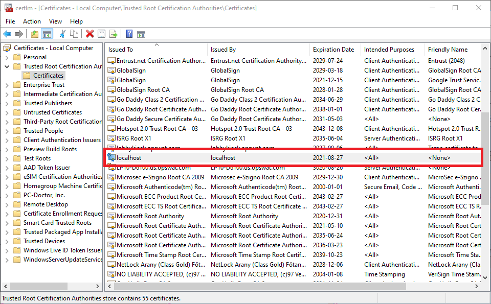Sort by Intended Purposes column header
Viewport: 491px width, 304px height.
pyautogui.click(x=393, y=50)
